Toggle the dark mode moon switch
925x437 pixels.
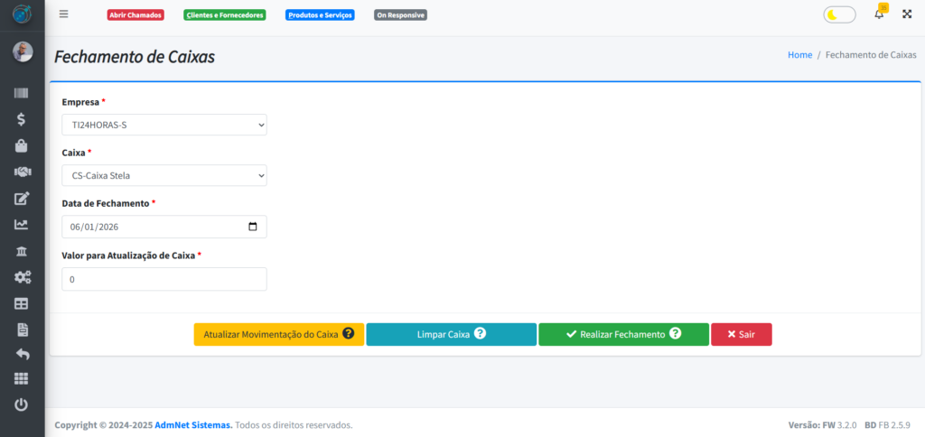click(839, 14)
